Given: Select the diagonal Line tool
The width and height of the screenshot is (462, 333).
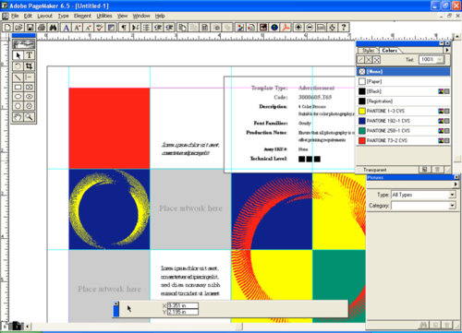Looking at the screenshot, I should click(x=18, y=77).
